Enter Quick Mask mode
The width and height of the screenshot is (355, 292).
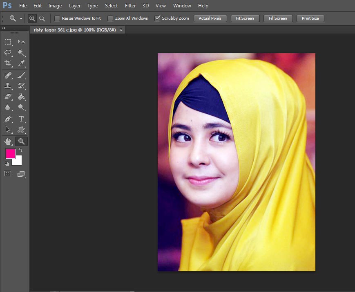(7, 173)
